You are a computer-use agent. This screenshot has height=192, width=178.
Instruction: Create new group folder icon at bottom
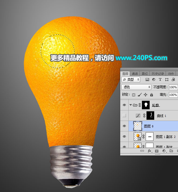[x=171, y=151]
